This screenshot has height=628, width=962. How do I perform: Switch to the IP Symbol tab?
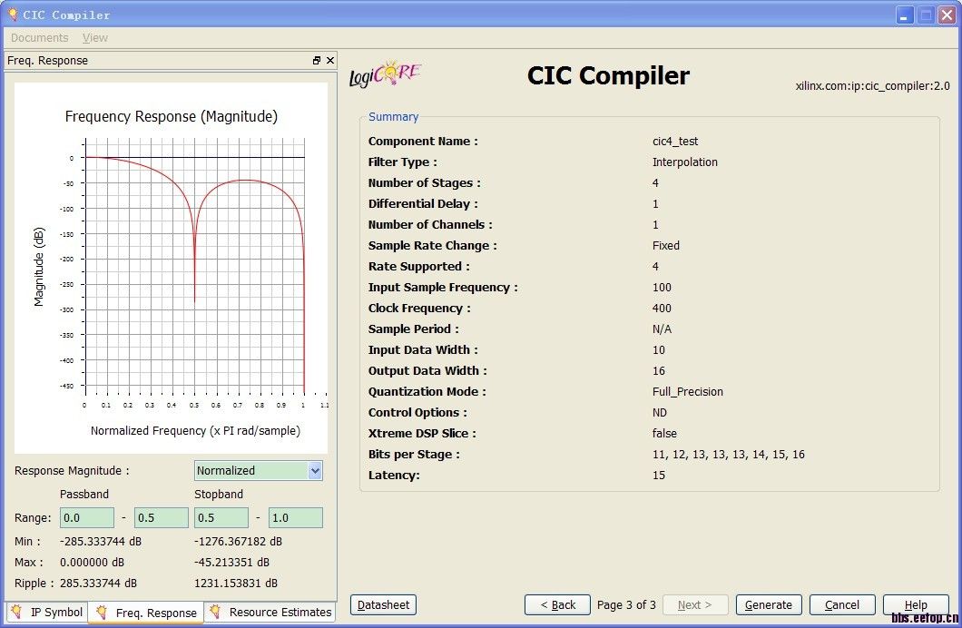point(47,612)
